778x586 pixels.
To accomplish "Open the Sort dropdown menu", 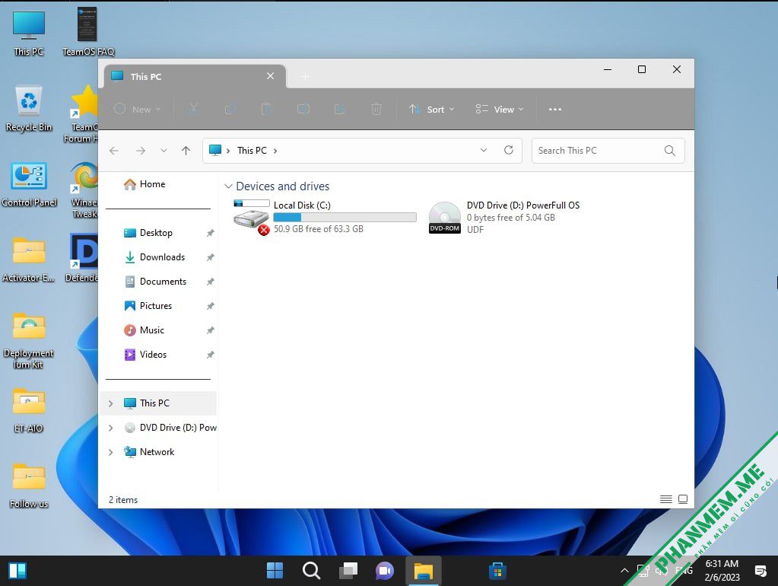I will [431, 110].
